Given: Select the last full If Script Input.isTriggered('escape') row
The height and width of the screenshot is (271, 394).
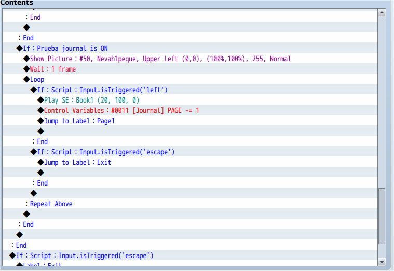Looking at the screenshot, I should [189, 255].
